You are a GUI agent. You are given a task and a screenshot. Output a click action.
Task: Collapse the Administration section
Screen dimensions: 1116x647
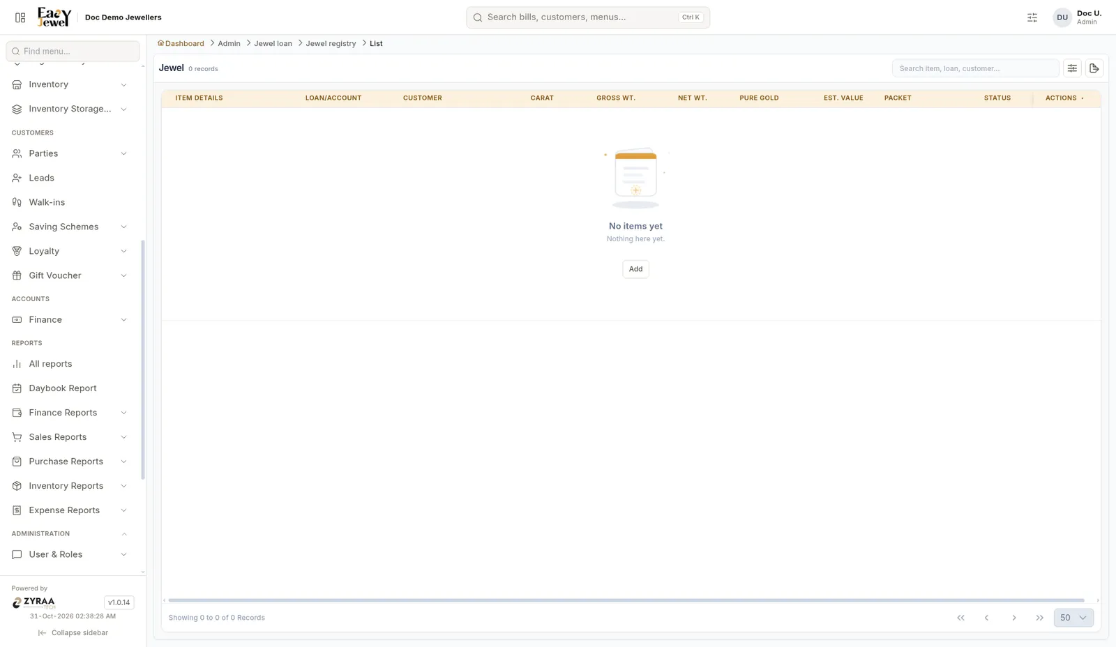pyautogui.click(x=70, y=533)
